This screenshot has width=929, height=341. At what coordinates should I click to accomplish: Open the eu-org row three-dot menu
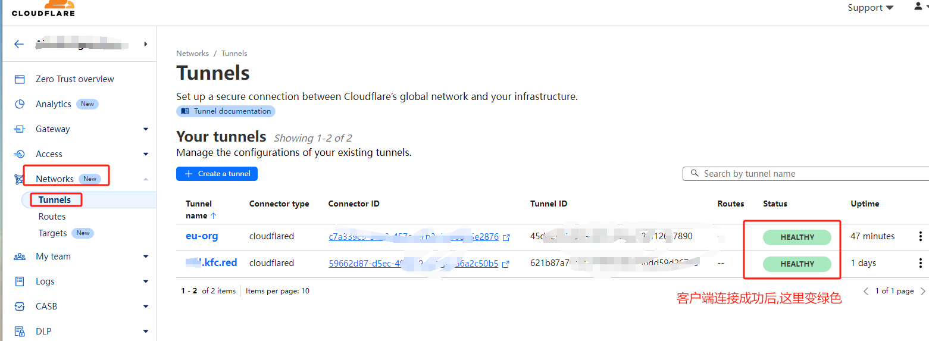click(x=920, y=236)
